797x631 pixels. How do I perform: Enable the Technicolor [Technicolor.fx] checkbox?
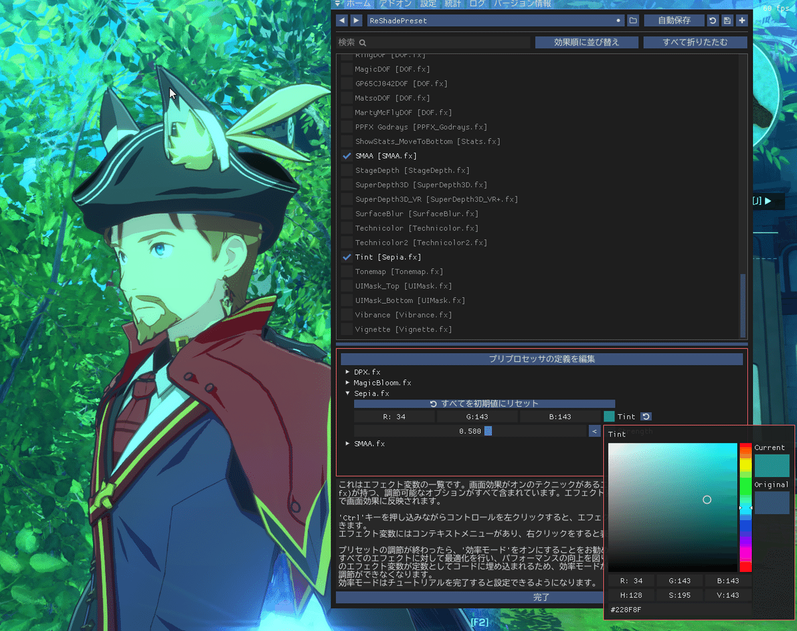click(347, 228)
